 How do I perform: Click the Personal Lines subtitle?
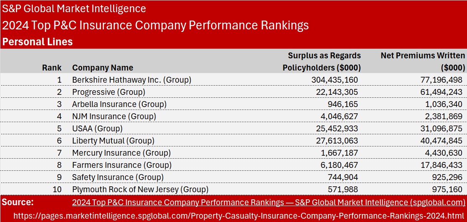(37, 42)
